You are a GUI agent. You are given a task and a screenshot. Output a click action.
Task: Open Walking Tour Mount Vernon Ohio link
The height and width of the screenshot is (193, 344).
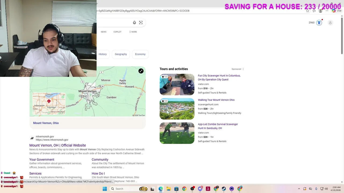point(216,100)
